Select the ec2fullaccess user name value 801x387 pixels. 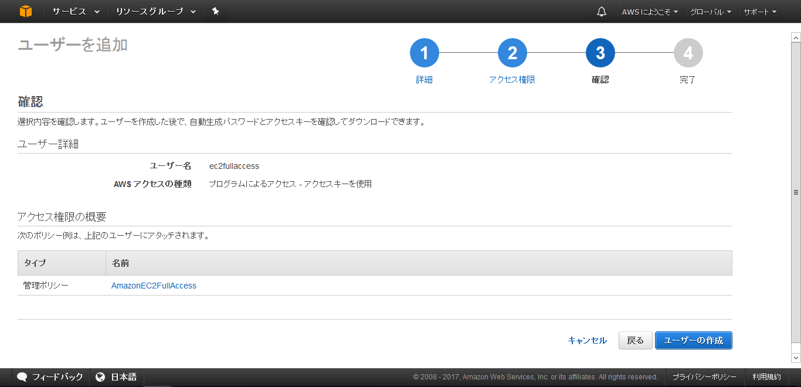(x=234, y=166)
